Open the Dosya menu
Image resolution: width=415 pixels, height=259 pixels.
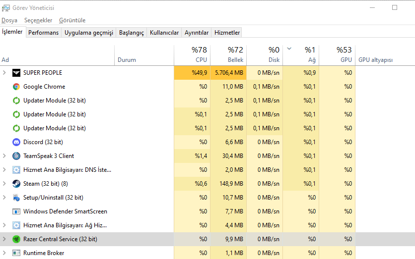(9, 20)
